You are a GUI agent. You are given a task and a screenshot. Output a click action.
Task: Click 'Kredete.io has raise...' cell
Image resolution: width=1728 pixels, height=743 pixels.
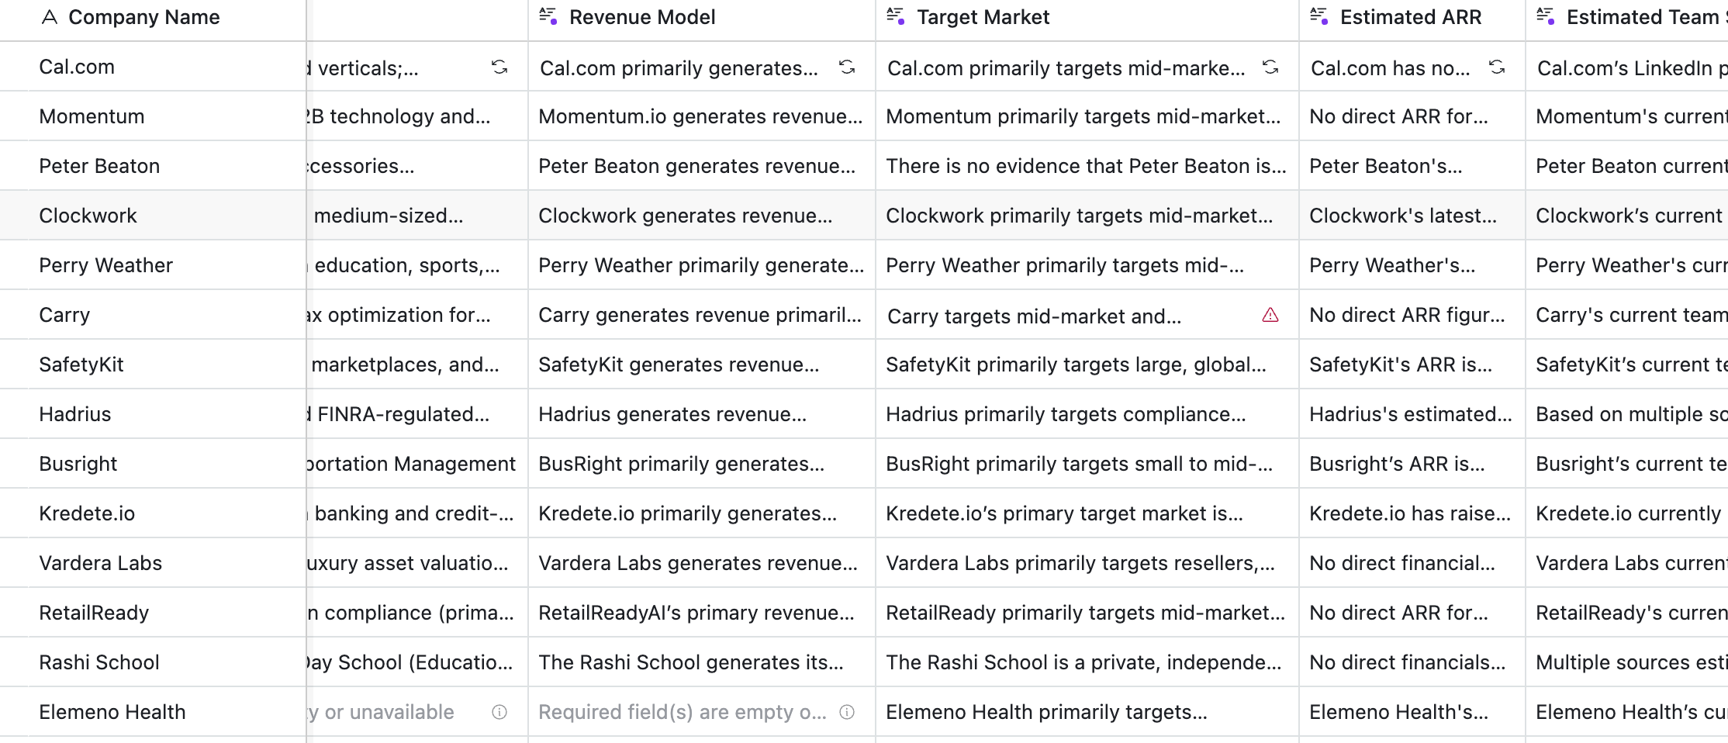pyautogui.click(x=1412, y=513)
